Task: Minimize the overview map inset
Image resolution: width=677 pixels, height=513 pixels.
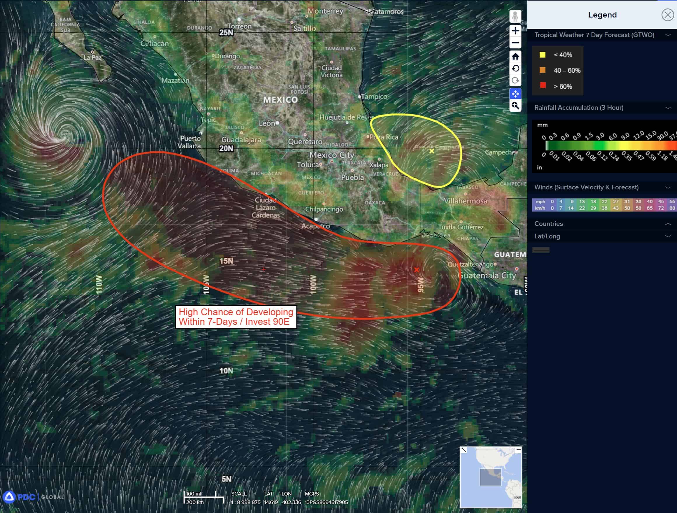Action: (x=518, y=450)
